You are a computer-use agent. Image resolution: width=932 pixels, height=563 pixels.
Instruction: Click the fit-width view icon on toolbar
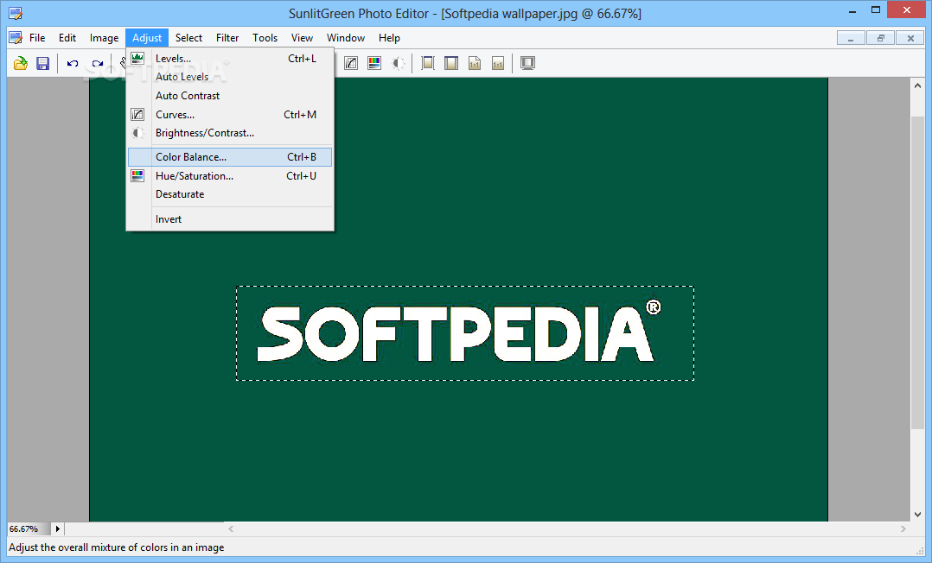(x=428, y=63)
